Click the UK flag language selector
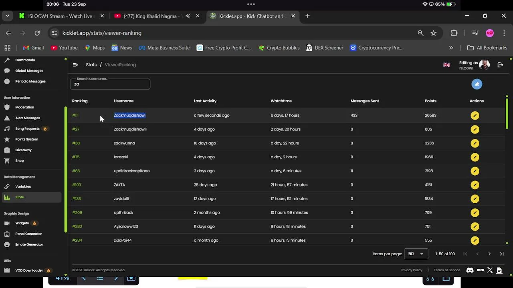The height and width of the screenshot is (288, 513). click(446, 65)
